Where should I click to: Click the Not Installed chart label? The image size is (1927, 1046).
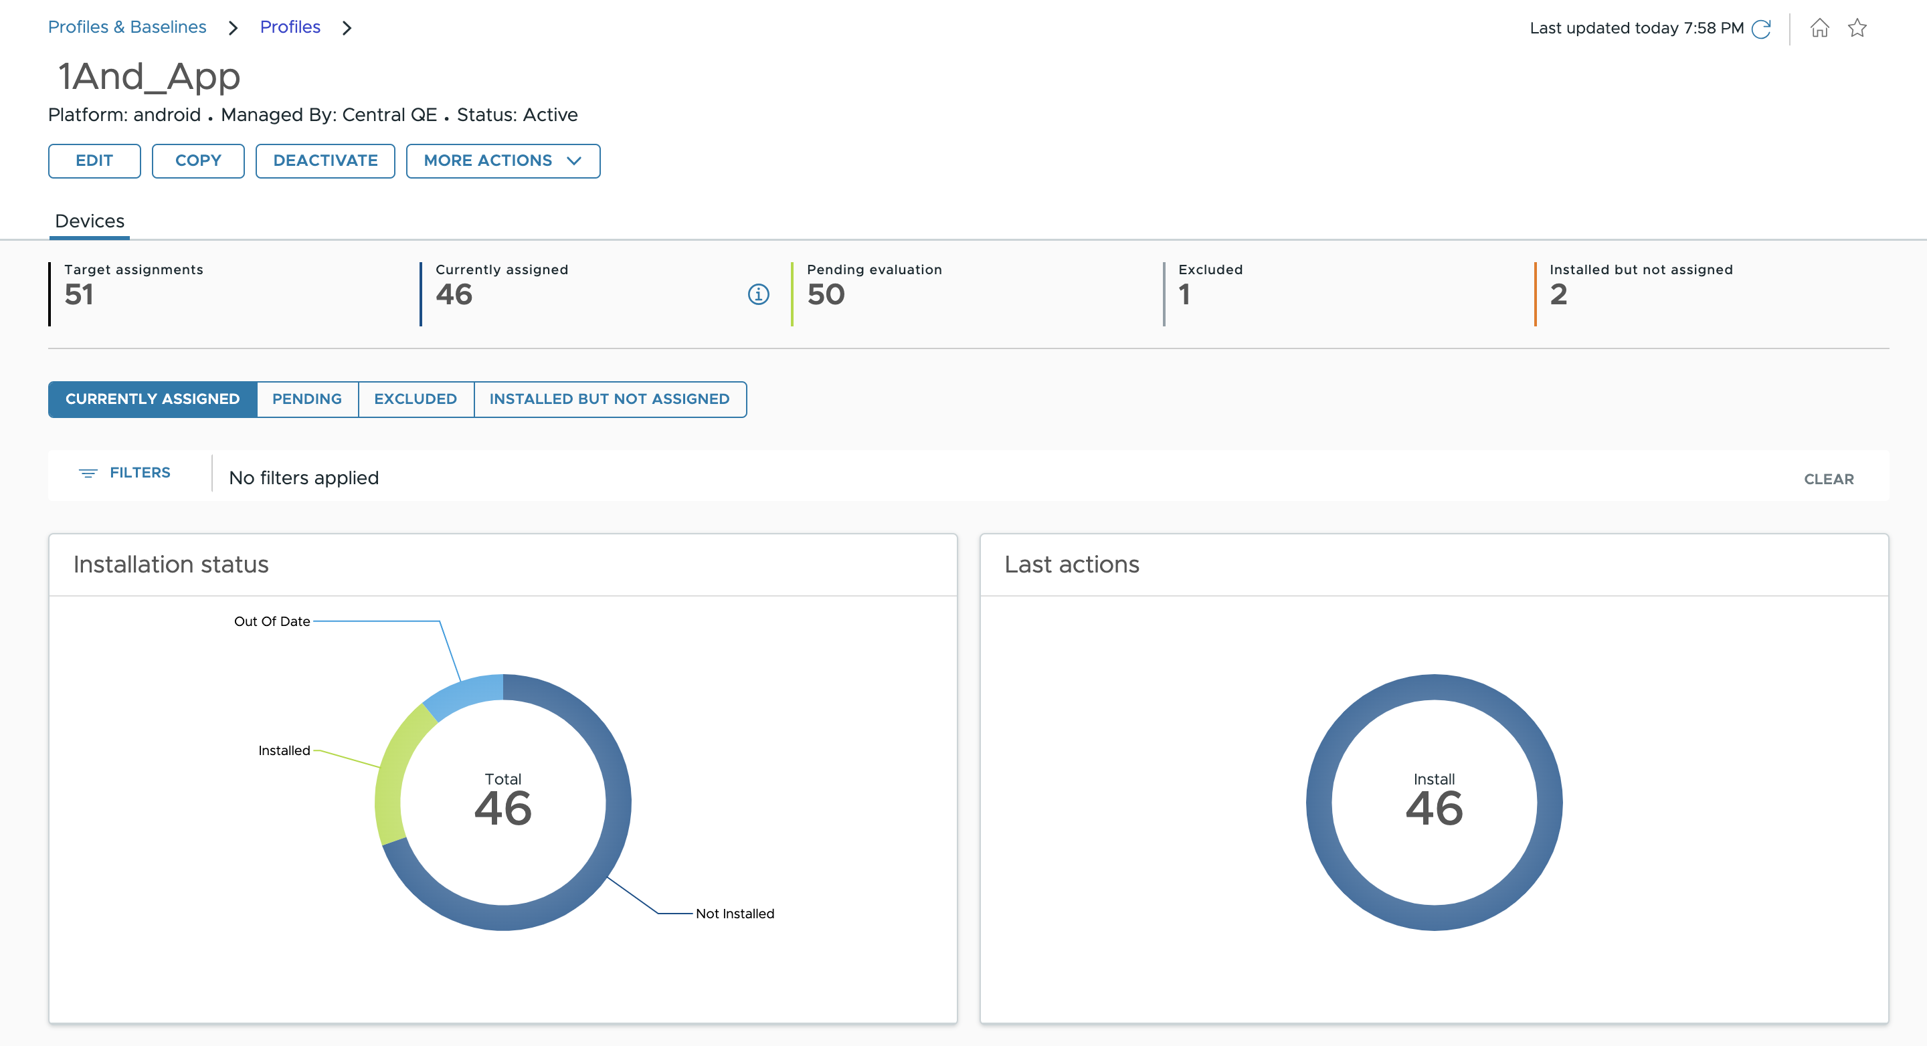[735, 914]
